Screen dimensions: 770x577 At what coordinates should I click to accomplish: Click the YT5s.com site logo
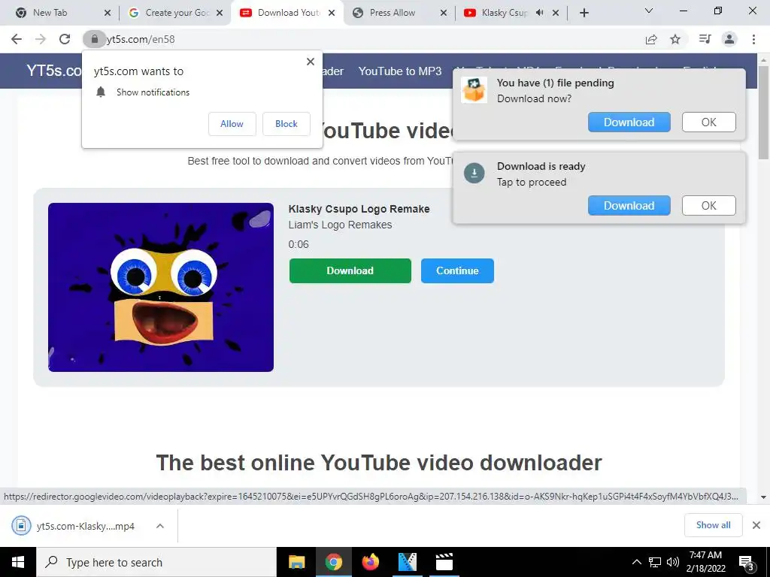tap(54, 71)
